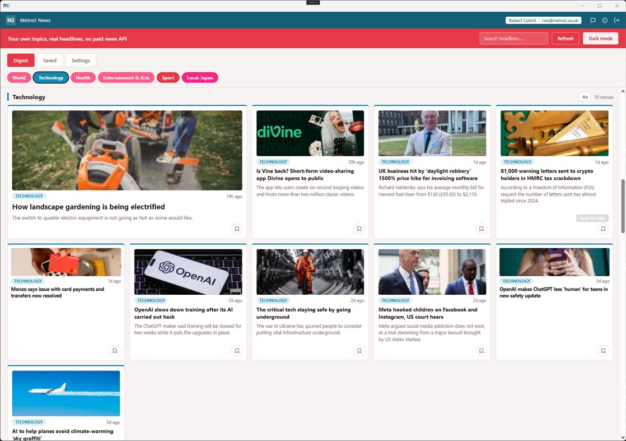Open the Settings tab
Screen dimensions: 626x441
click(81, 61)
